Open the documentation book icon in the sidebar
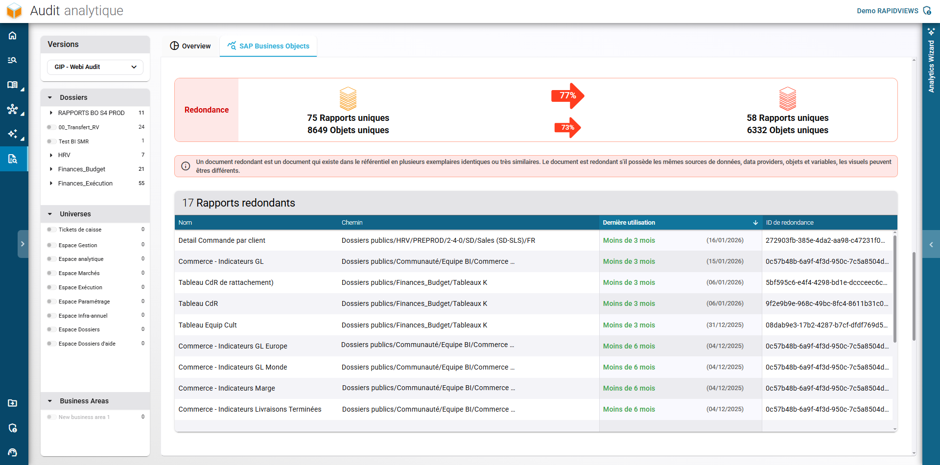 coord(13,85)
